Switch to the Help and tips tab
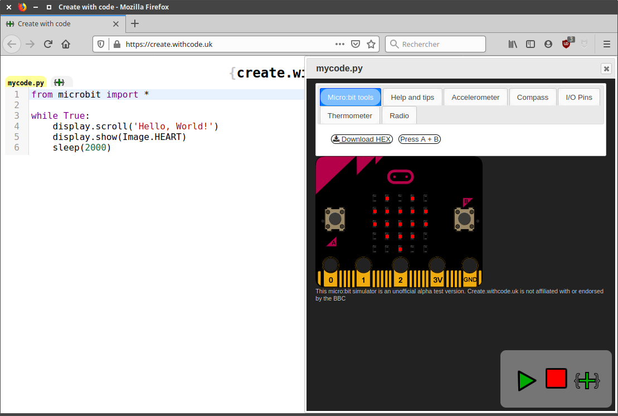 pos(412,98)
